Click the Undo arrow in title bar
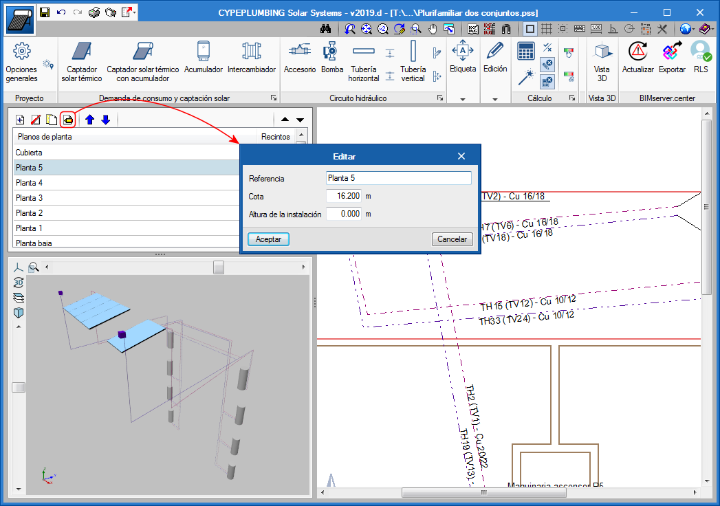Image resolution: width=720 pixels, height=506 pixels. click(x=61, y=12)
